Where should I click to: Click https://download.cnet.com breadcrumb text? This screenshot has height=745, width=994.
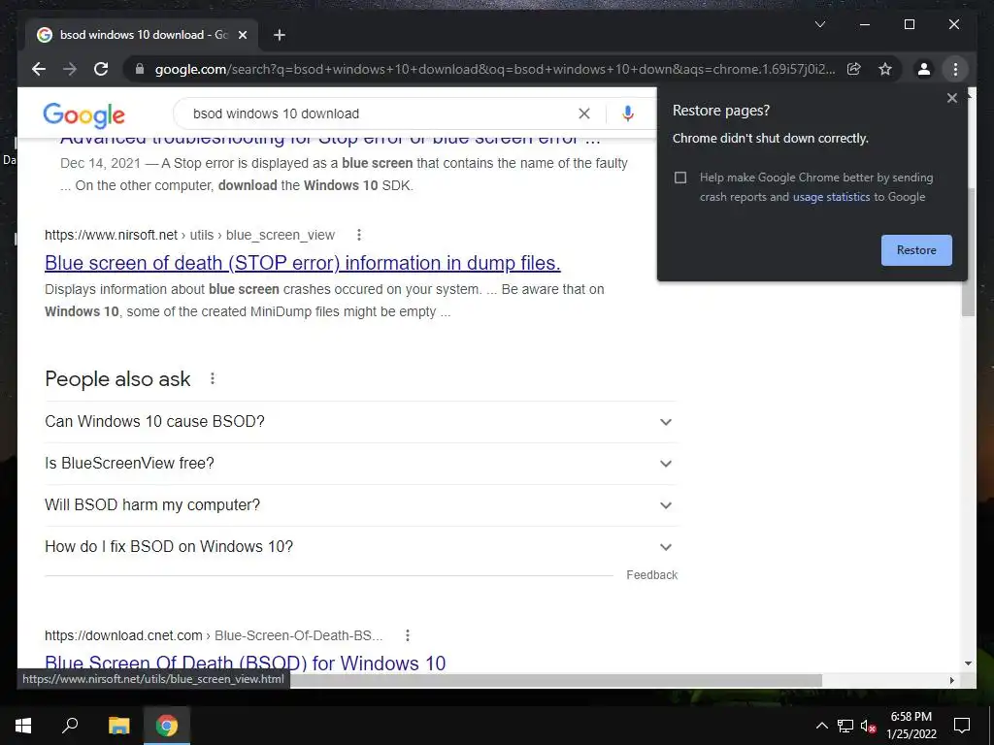pyautogui.click(x=123, y=635)
